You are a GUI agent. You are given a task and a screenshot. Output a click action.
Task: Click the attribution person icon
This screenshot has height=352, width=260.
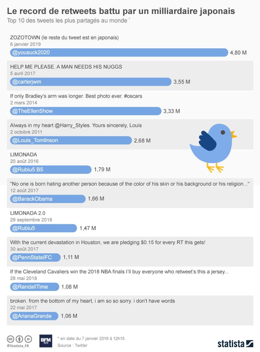(x=19, y=339)
